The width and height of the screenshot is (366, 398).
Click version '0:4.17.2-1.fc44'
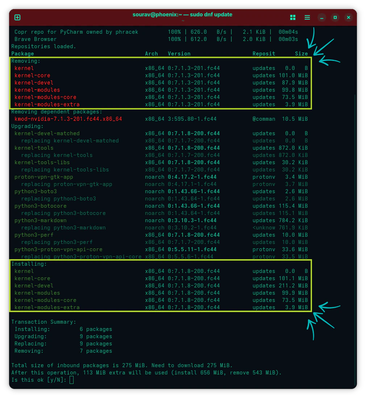[192, 177]
